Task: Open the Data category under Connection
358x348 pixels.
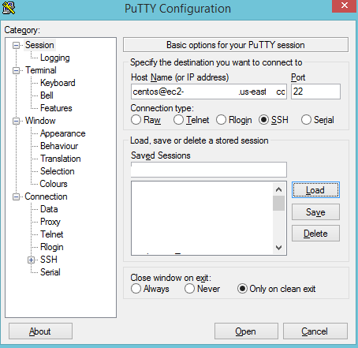Action: [x=49, y=209]
